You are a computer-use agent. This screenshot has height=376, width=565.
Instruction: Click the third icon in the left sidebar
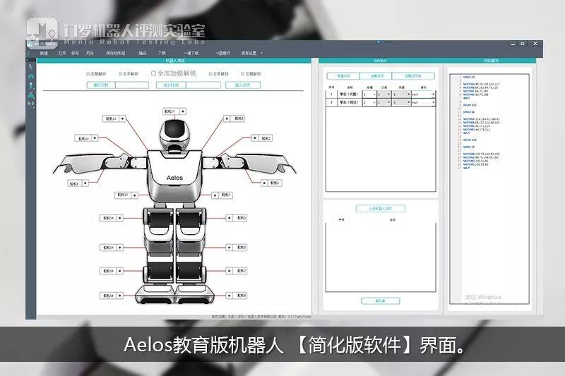[x=31, y=85]
